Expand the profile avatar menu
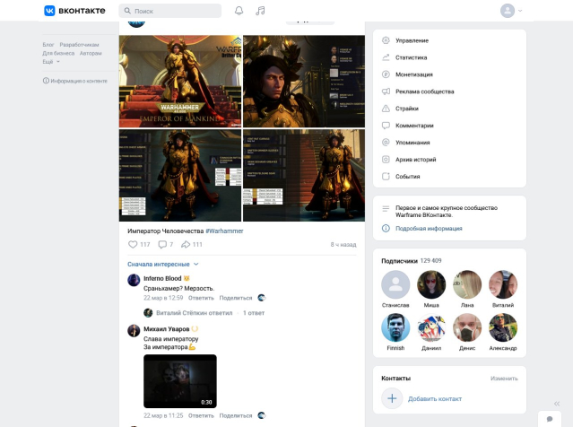 point(512,11)
